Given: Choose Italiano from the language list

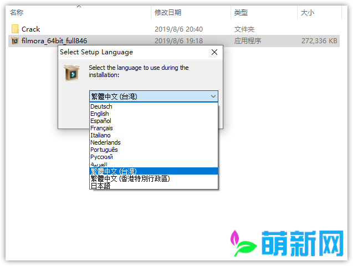Looking at the screenshot, I should point(154,135).
